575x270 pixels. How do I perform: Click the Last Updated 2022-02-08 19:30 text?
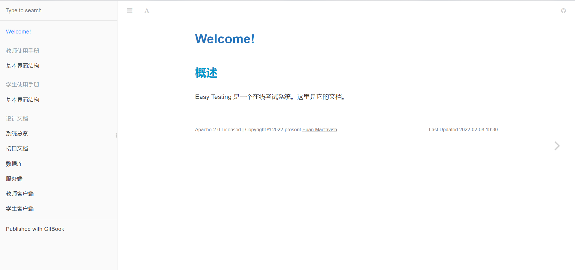[463, 129]
